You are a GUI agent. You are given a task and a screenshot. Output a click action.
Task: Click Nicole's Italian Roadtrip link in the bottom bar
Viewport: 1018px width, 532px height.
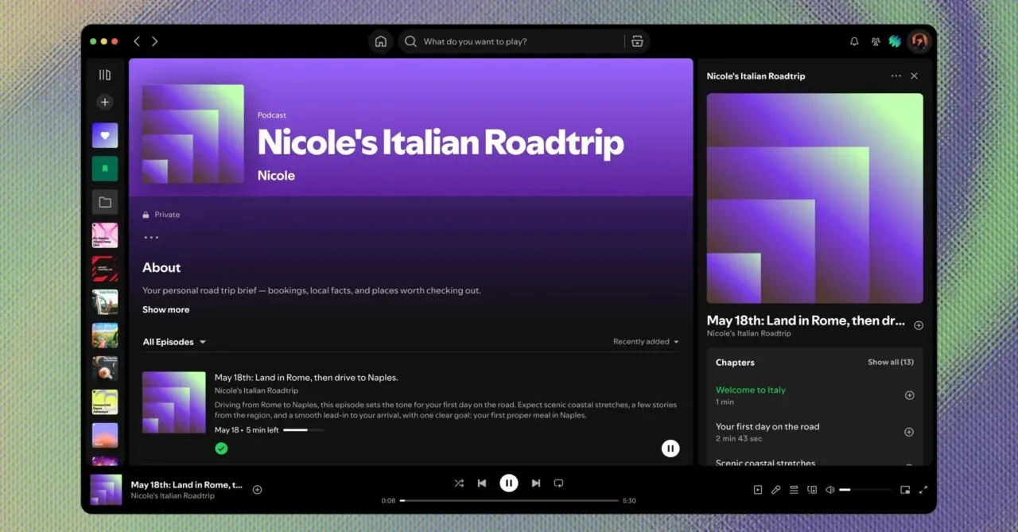[173, 495]
